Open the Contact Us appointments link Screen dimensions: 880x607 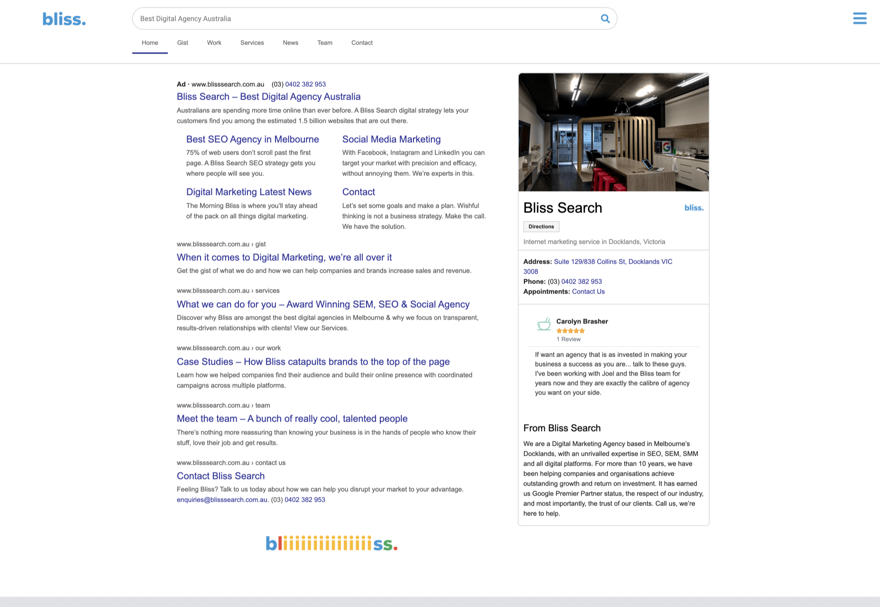point(588,292)
